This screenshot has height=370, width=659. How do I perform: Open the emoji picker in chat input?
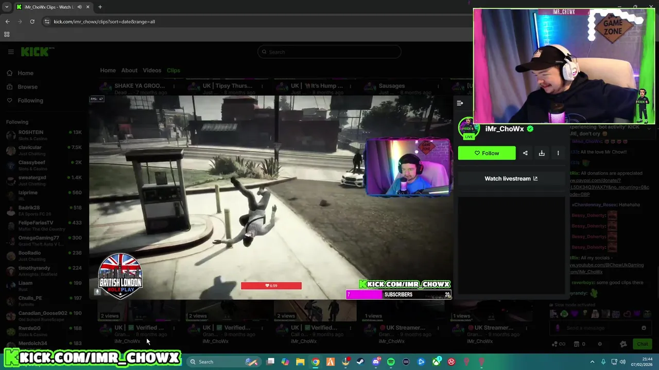[644, 328]
